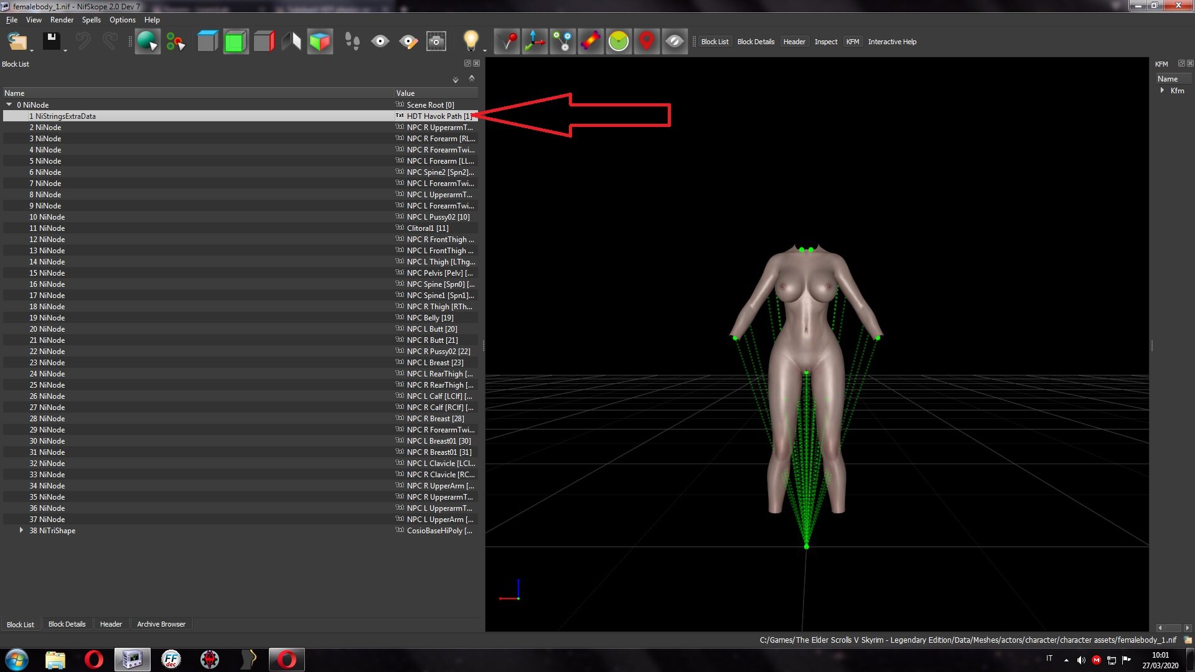Image resolution: width=1195 pixels, height=672 pixels.
Task: Toggle the Header button in top toolbar
Action: click(x=794, y=42)
